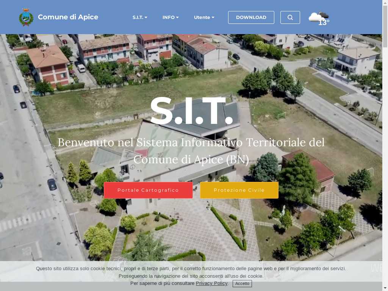Click the 13° temperature reading
388x291 pixels.
(x=324, y=23)
